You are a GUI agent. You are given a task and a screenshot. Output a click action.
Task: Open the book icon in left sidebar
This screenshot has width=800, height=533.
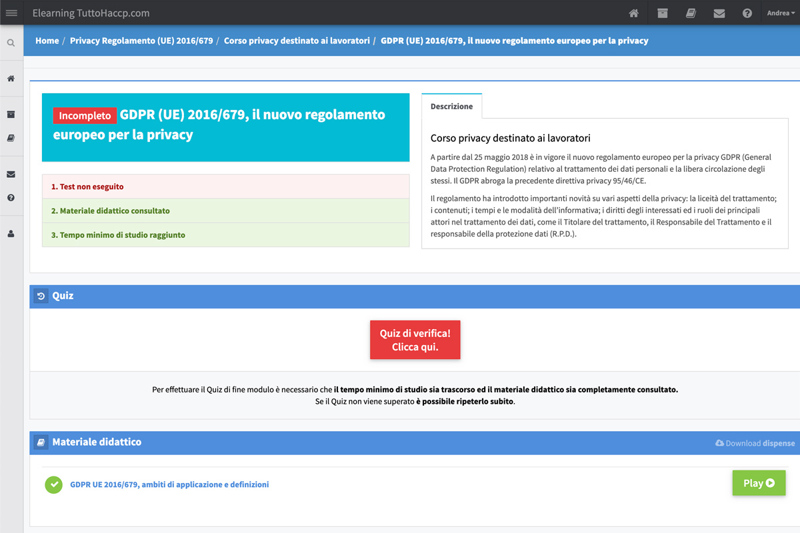point(11,138)
